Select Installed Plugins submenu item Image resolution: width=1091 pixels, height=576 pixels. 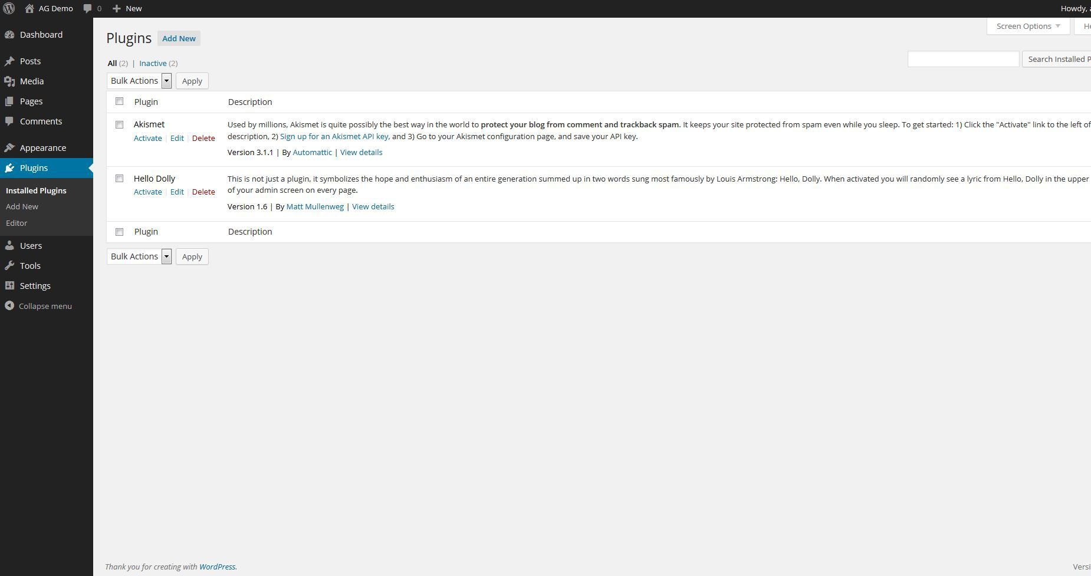click(36, 190)
